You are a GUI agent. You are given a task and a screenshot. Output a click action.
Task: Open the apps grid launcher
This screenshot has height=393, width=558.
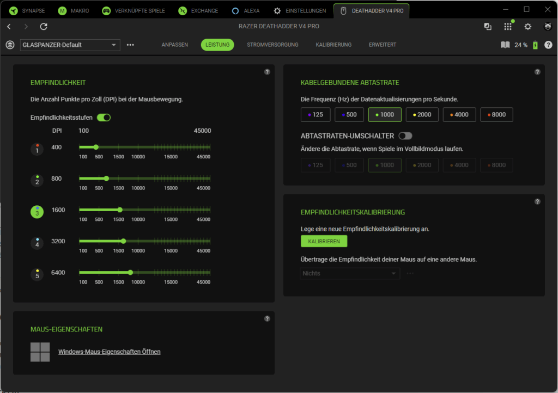[x=508, y=26]
